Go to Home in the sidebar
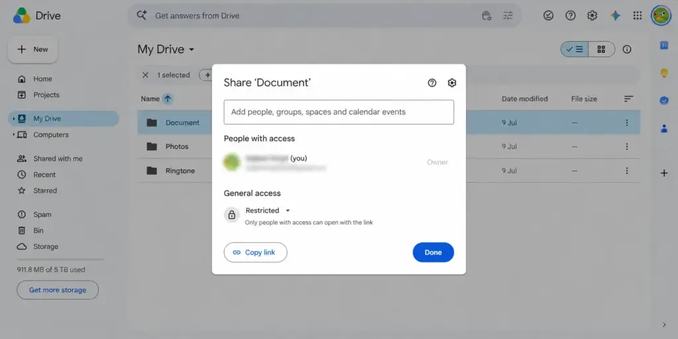Image resolution: width=678 pixels, height=339 pixels. pos(42,79)
